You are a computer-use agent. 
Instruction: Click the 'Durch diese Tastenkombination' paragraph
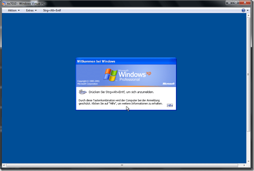point(120,102)
